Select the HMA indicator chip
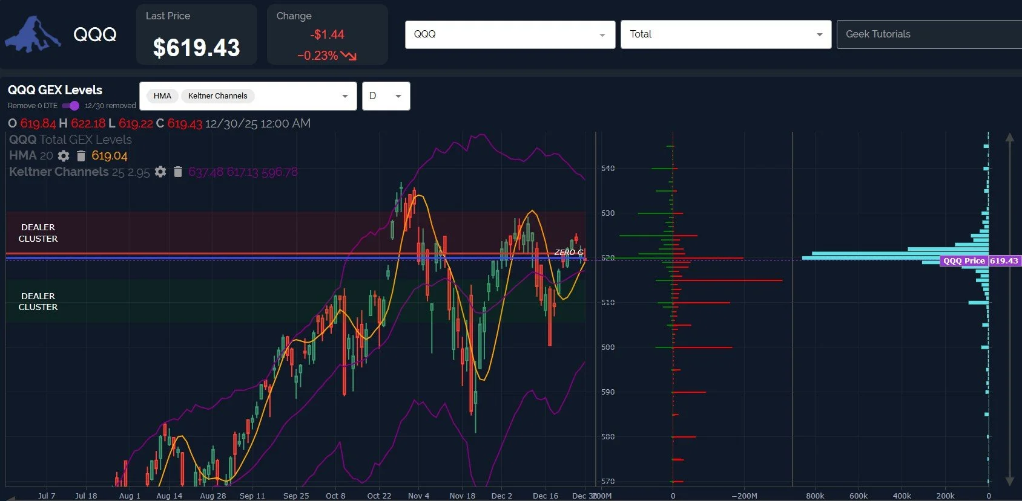 point(162,95)
